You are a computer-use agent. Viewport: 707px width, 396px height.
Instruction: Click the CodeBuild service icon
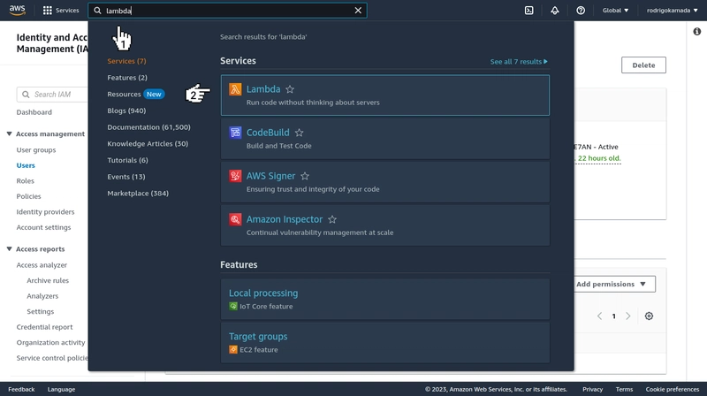point(235,133)
